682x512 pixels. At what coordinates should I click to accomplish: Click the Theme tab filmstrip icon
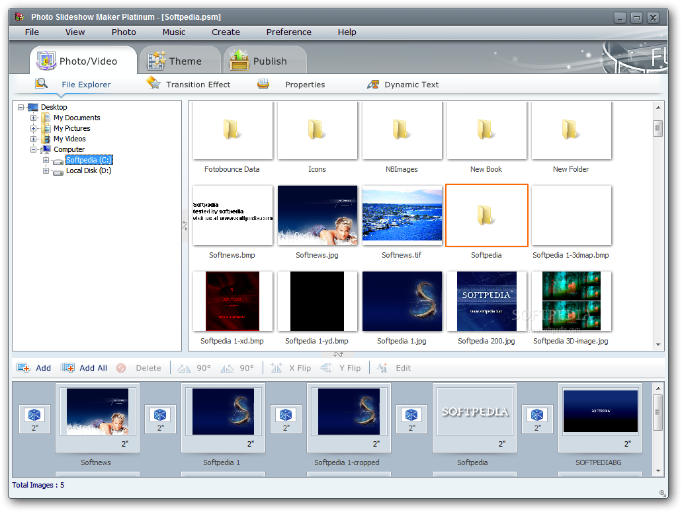tap(157, 60)
